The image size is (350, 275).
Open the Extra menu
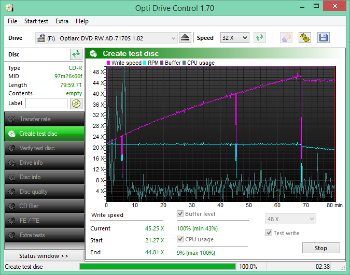[x=62, y=21]
